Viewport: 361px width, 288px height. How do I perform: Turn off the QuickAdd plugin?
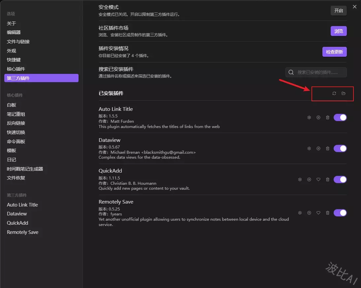tap(340, 179)
